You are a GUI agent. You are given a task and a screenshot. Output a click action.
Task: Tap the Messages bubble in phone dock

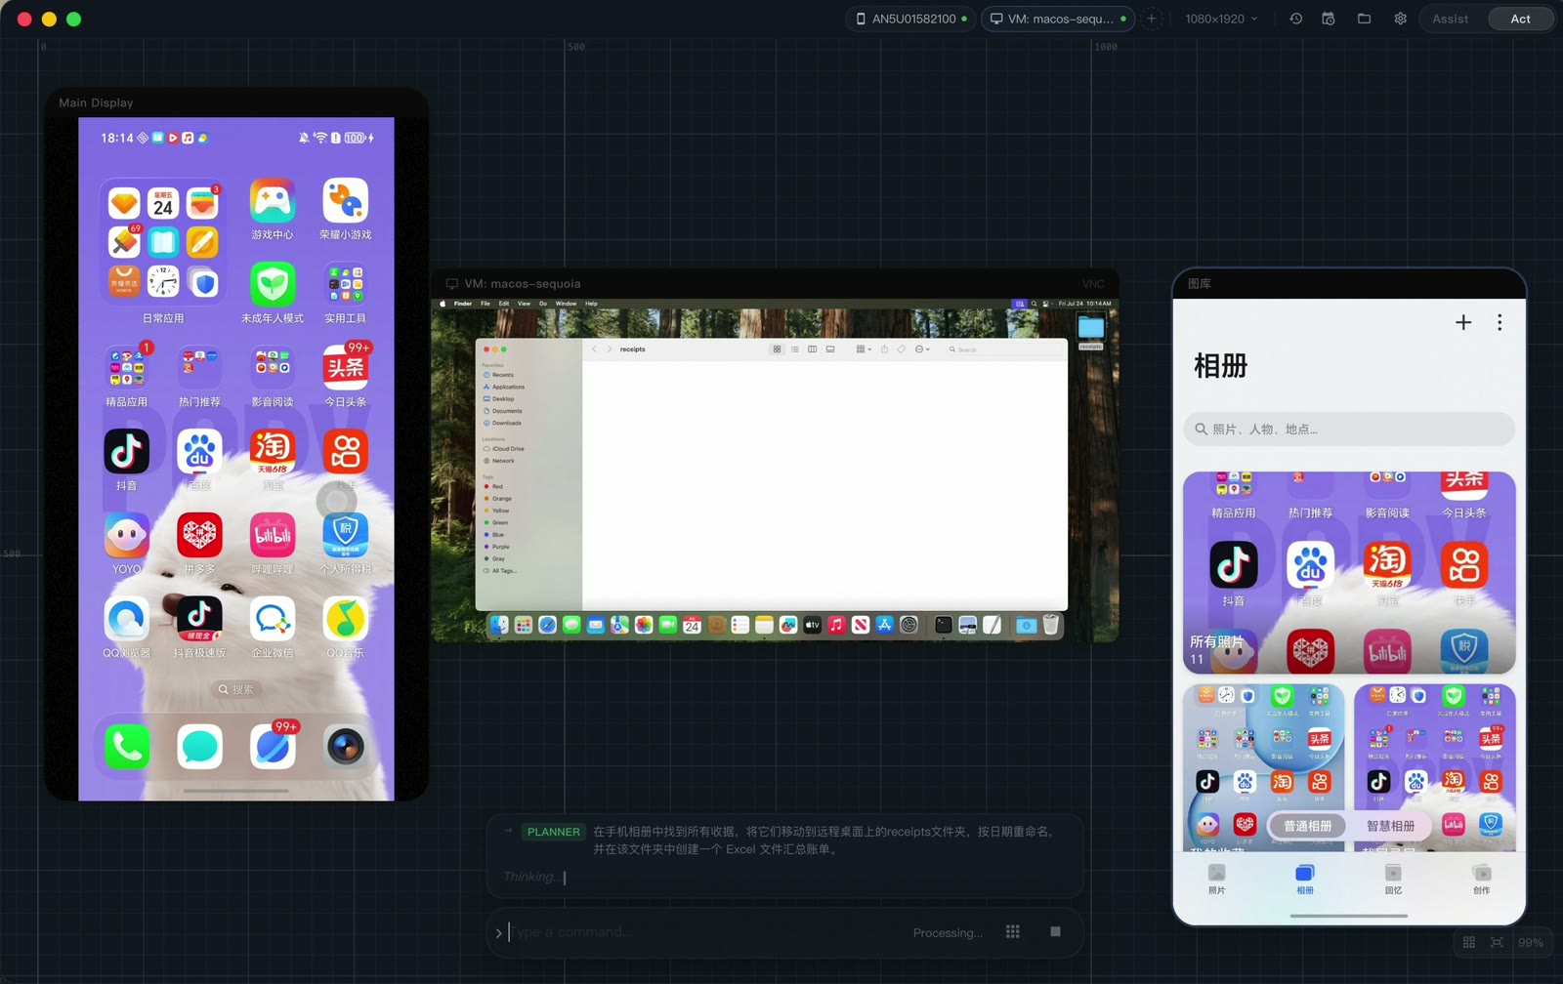point(199,747)
